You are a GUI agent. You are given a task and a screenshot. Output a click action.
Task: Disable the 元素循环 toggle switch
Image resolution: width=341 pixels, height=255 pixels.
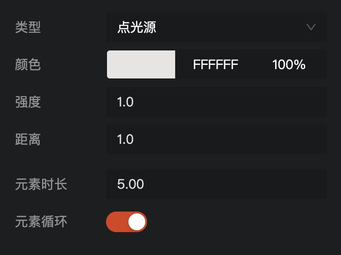pos(127,222)
